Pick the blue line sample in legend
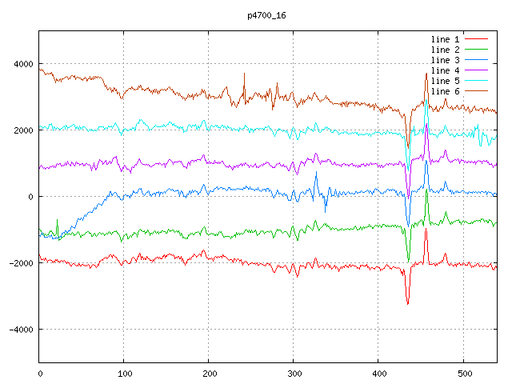The height and width of the screenshot is (384, 512). (476, 60)
